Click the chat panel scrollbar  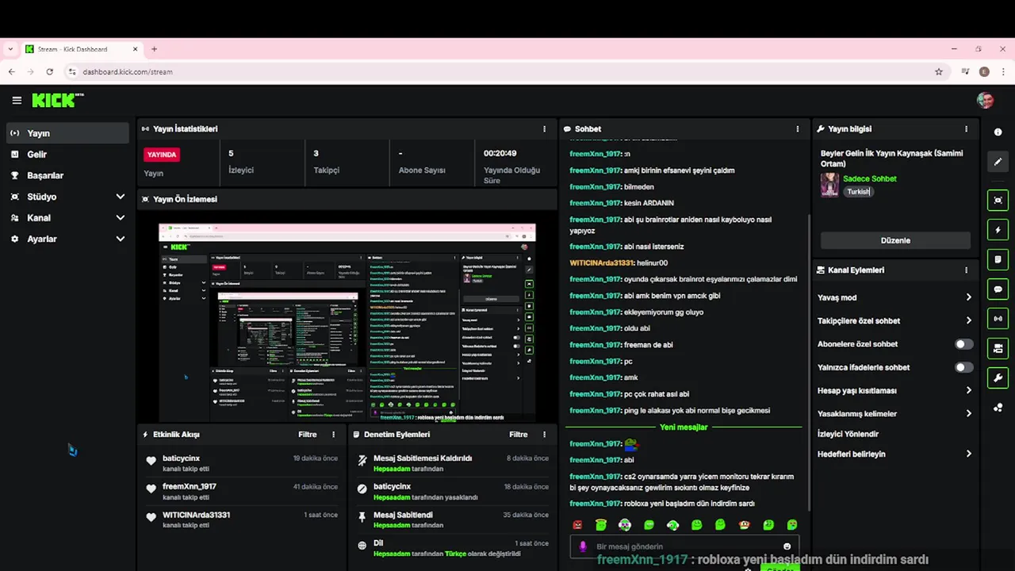click(x=808, y=362)
